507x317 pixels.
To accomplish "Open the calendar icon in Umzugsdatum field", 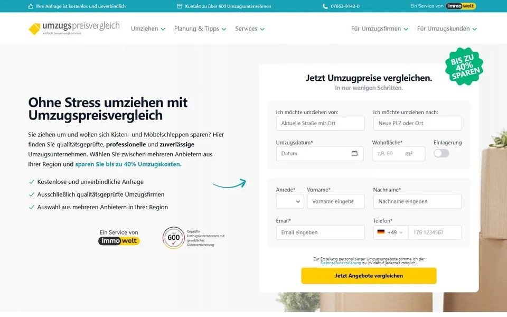I will pyautogui.click(x=354, y=153).
